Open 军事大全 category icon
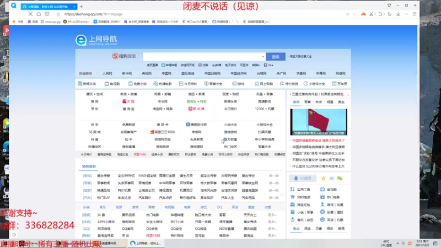Screen dimensions: 441x248 coord(213,84)
